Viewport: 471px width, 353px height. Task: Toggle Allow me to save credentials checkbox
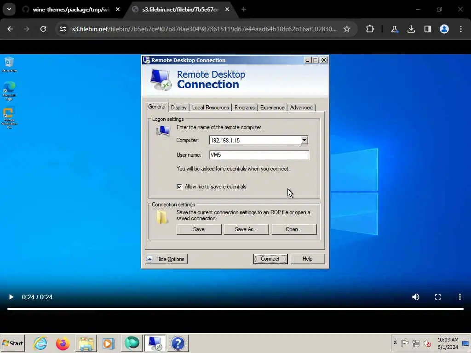pos(179,187)
